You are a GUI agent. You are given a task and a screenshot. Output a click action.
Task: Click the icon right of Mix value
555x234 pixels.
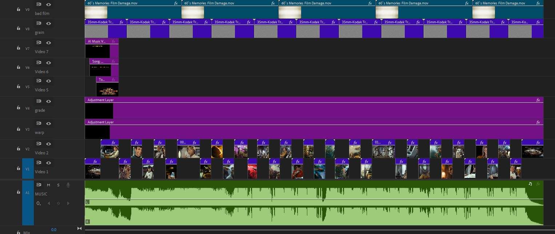[79, 229]
